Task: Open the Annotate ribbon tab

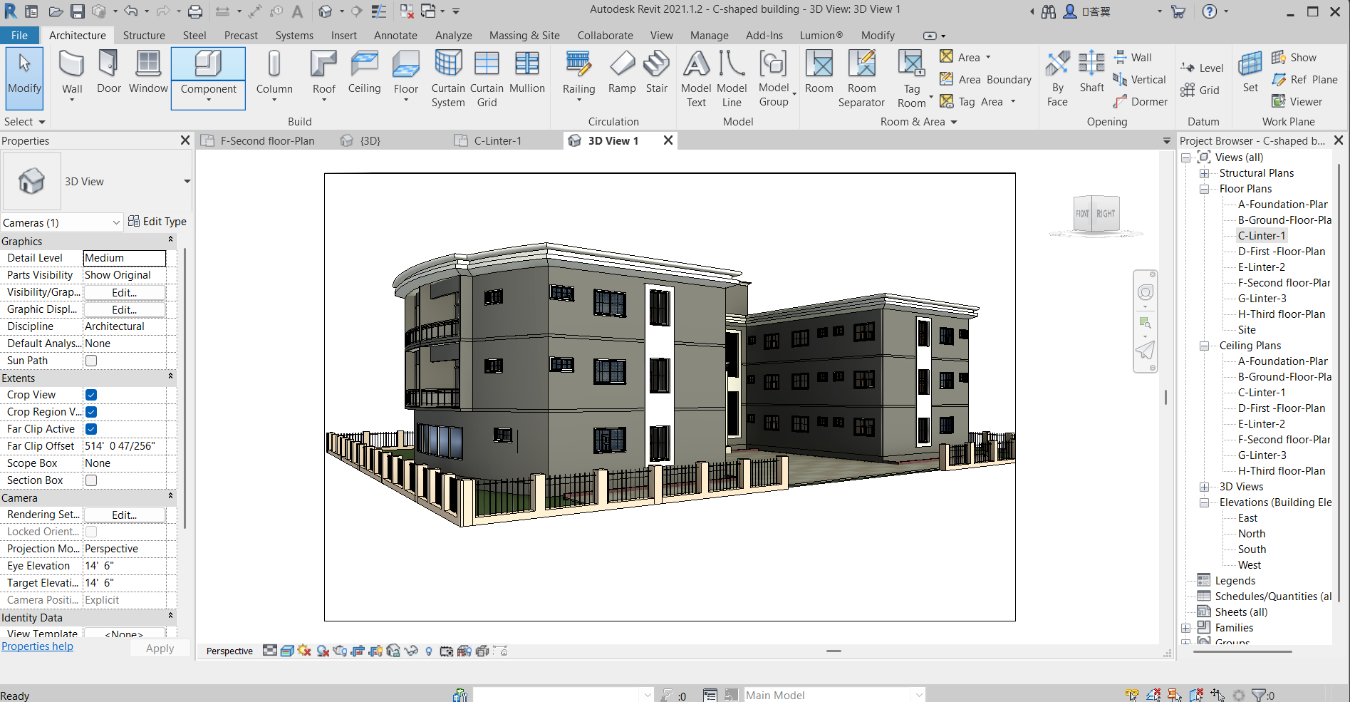Action: pyautogui.click(x=395, y=36)
